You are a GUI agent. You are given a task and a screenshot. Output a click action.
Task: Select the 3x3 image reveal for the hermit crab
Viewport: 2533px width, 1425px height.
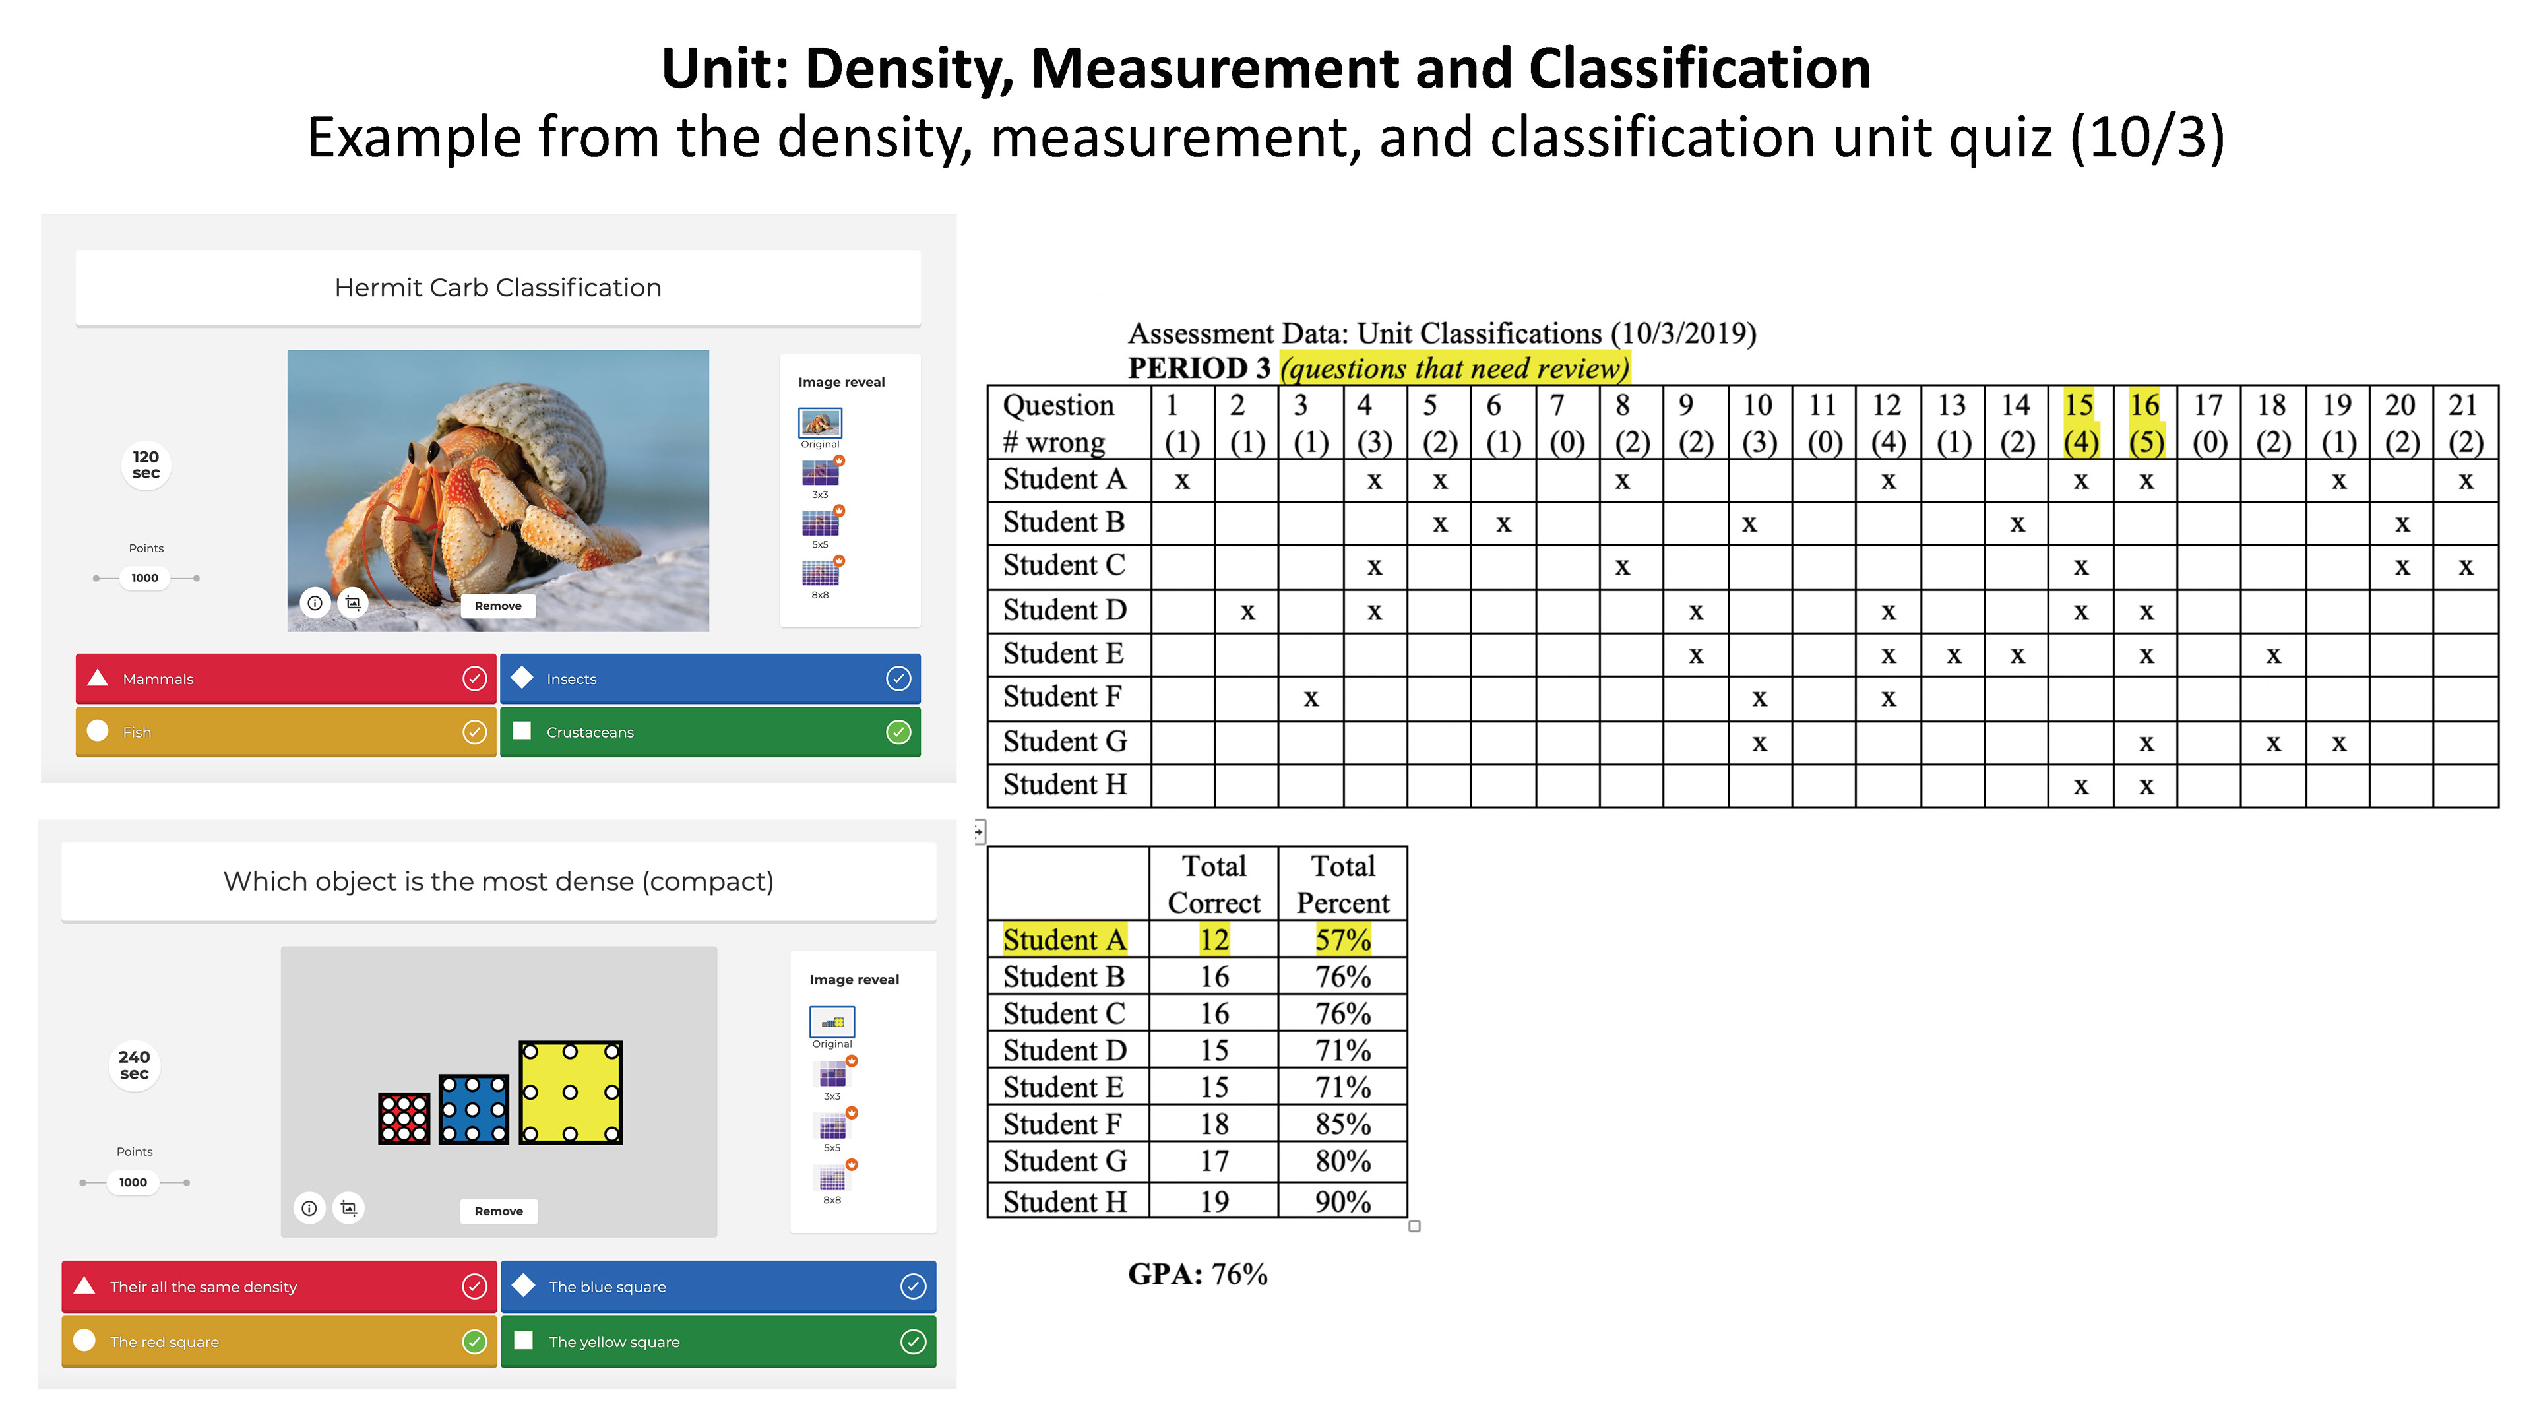820,474
